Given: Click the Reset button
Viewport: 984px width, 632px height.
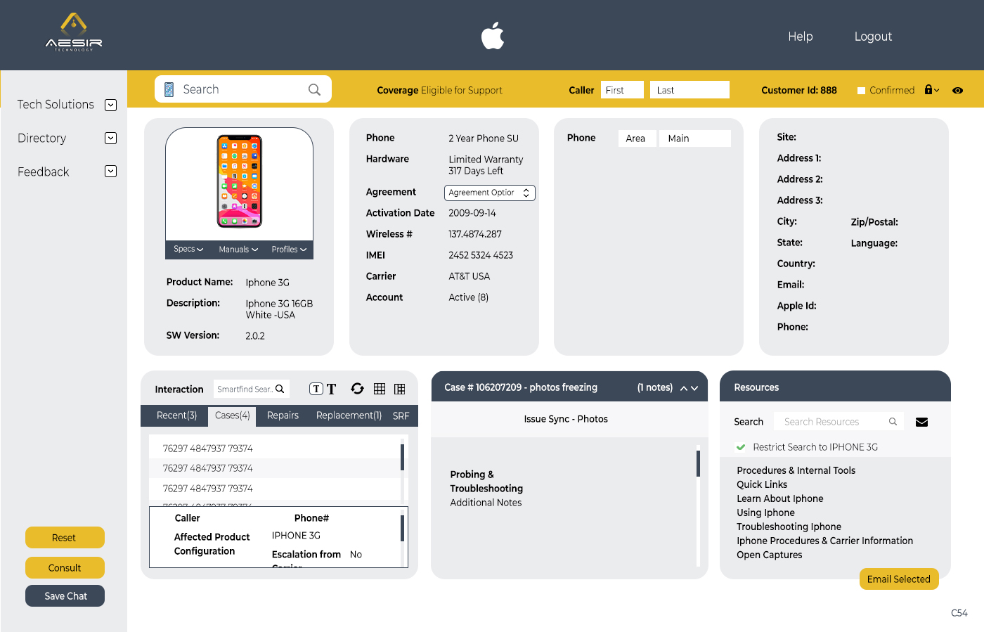Looking at the screenshot, I should [x=65, y=538].
